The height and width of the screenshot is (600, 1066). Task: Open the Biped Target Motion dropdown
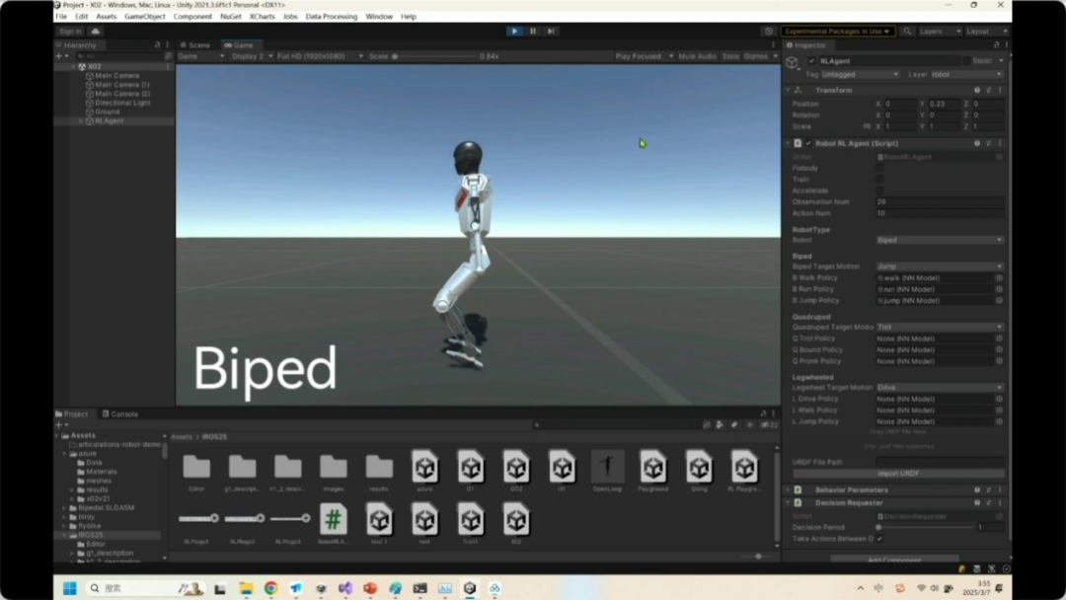(x=939, y=266)
